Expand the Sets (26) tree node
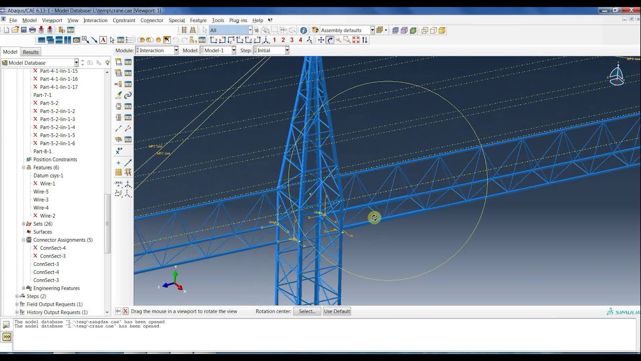 [24, 224]
